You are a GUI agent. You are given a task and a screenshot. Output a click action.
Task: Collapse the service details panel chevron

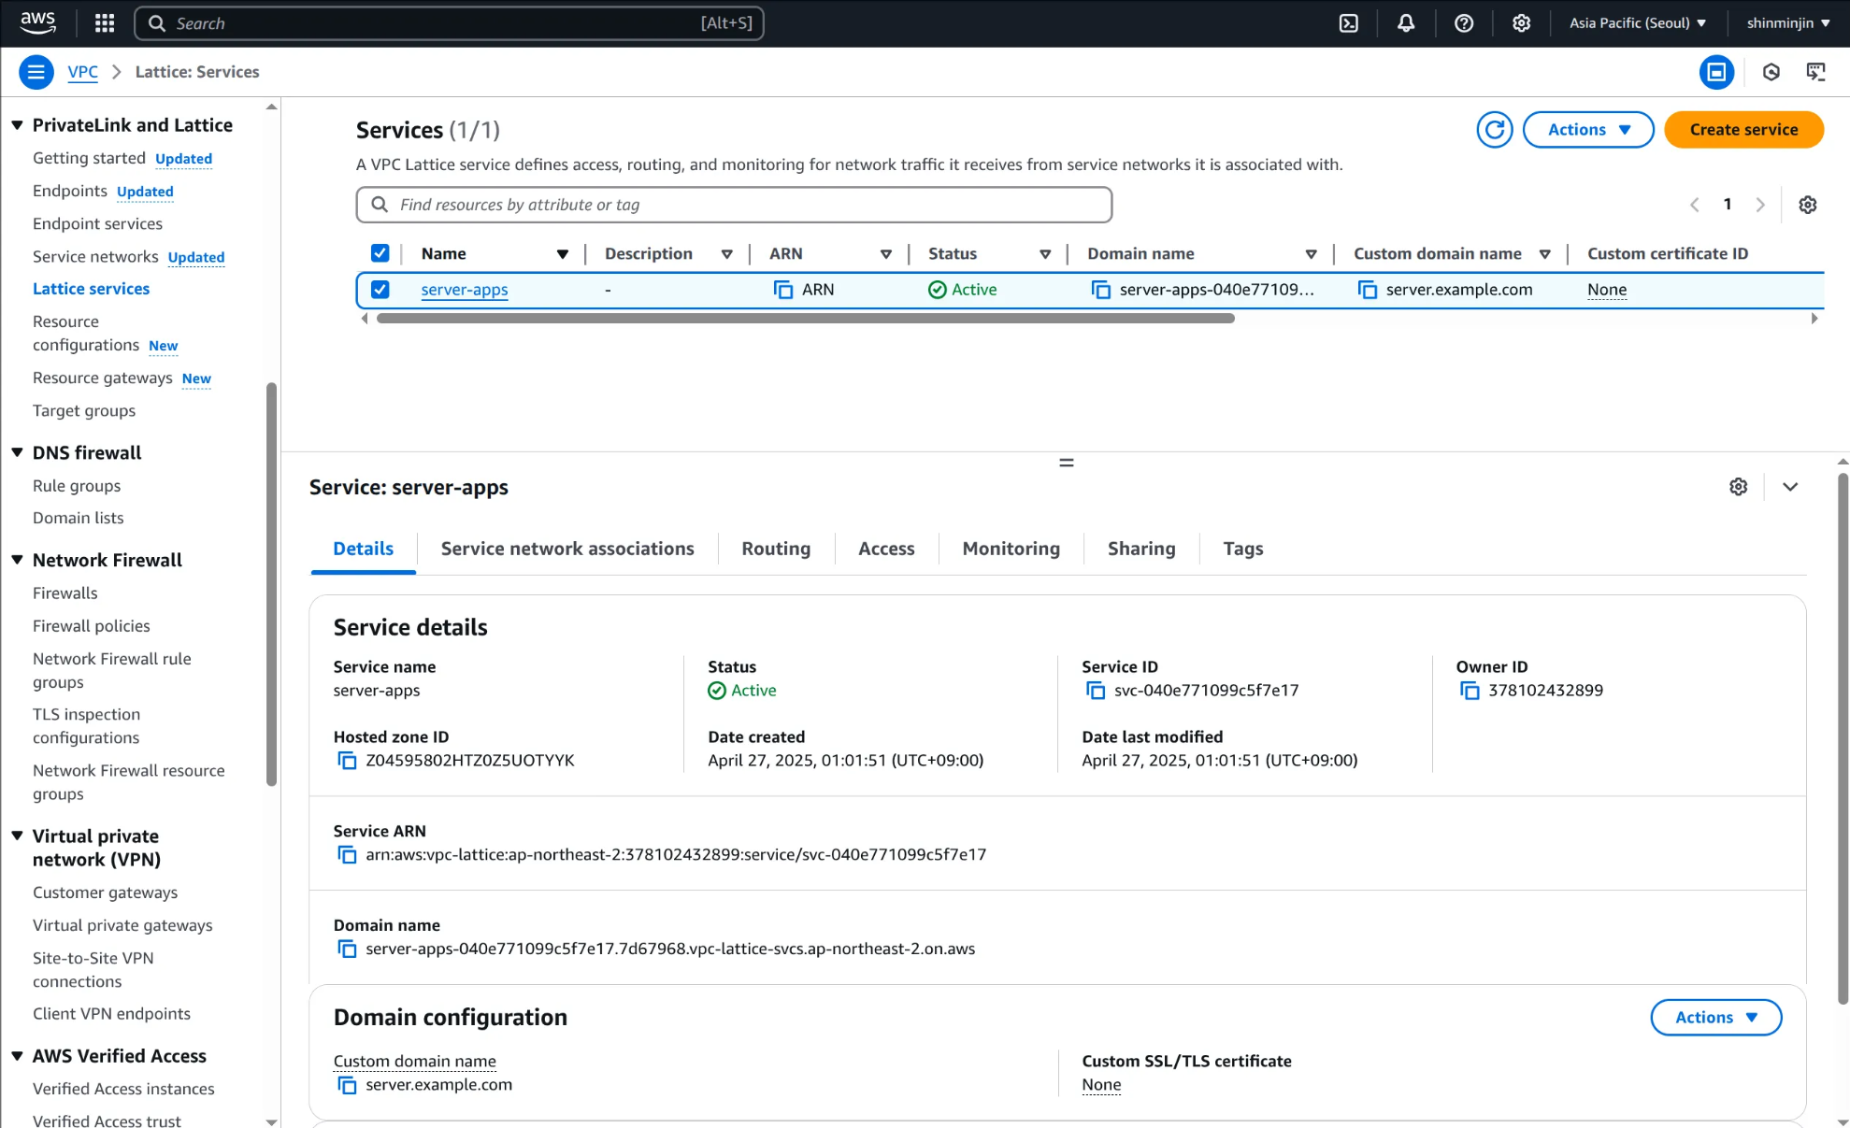pos(1790,487)
